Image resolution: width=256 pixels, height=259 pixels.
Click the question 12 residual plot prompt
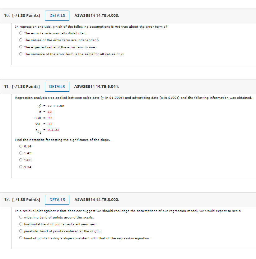[128, 211]
